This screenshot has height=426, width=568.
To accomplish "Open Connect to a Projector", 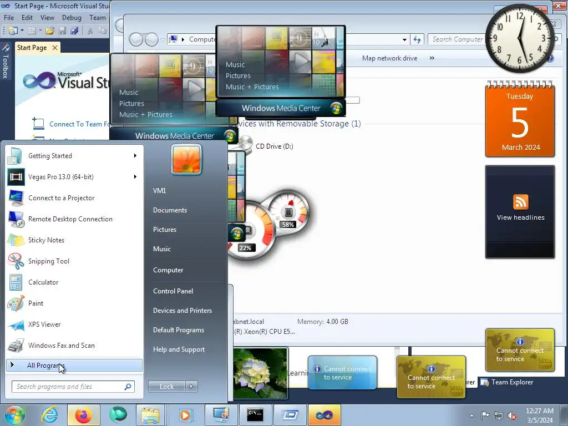I will coord(74,198).
